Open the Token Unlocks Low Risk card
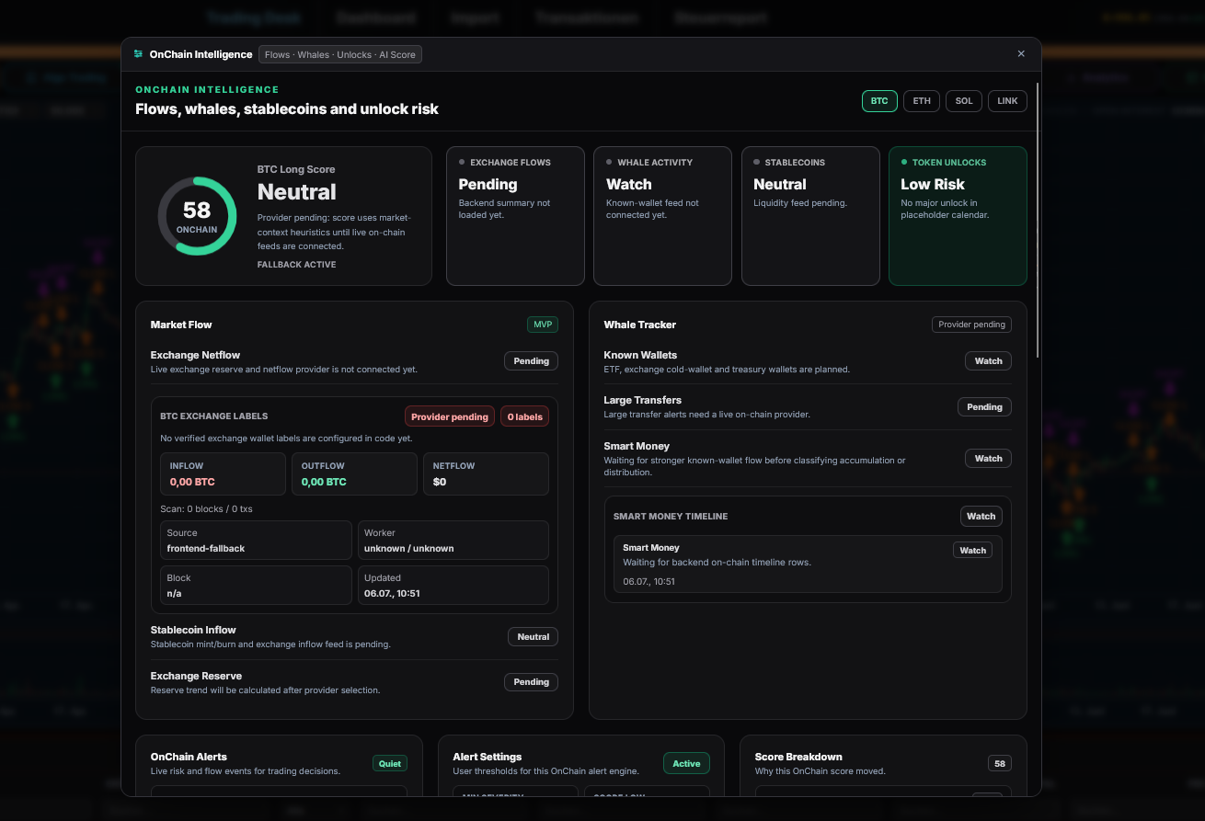The image size is (1205, 821). click(958, 216)
